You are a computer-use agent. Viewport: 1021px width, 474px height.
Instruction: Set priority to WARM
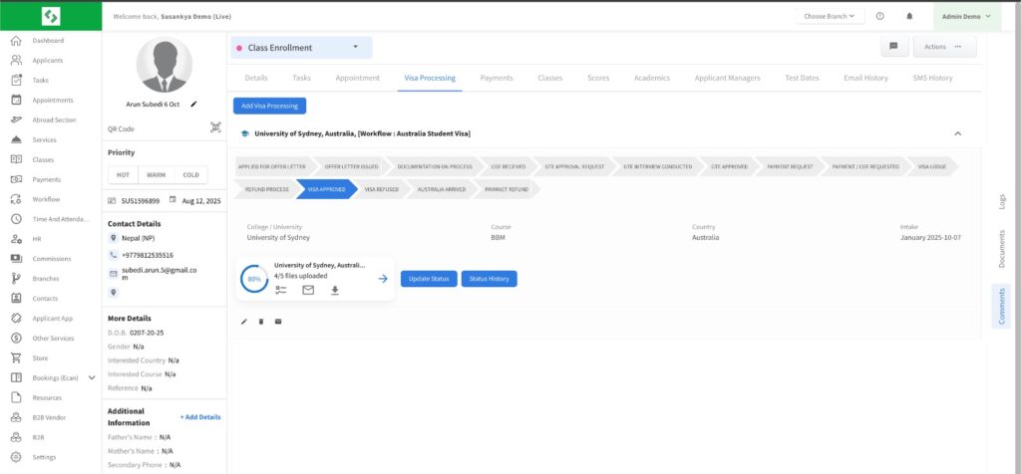click(x=156, y=175)
